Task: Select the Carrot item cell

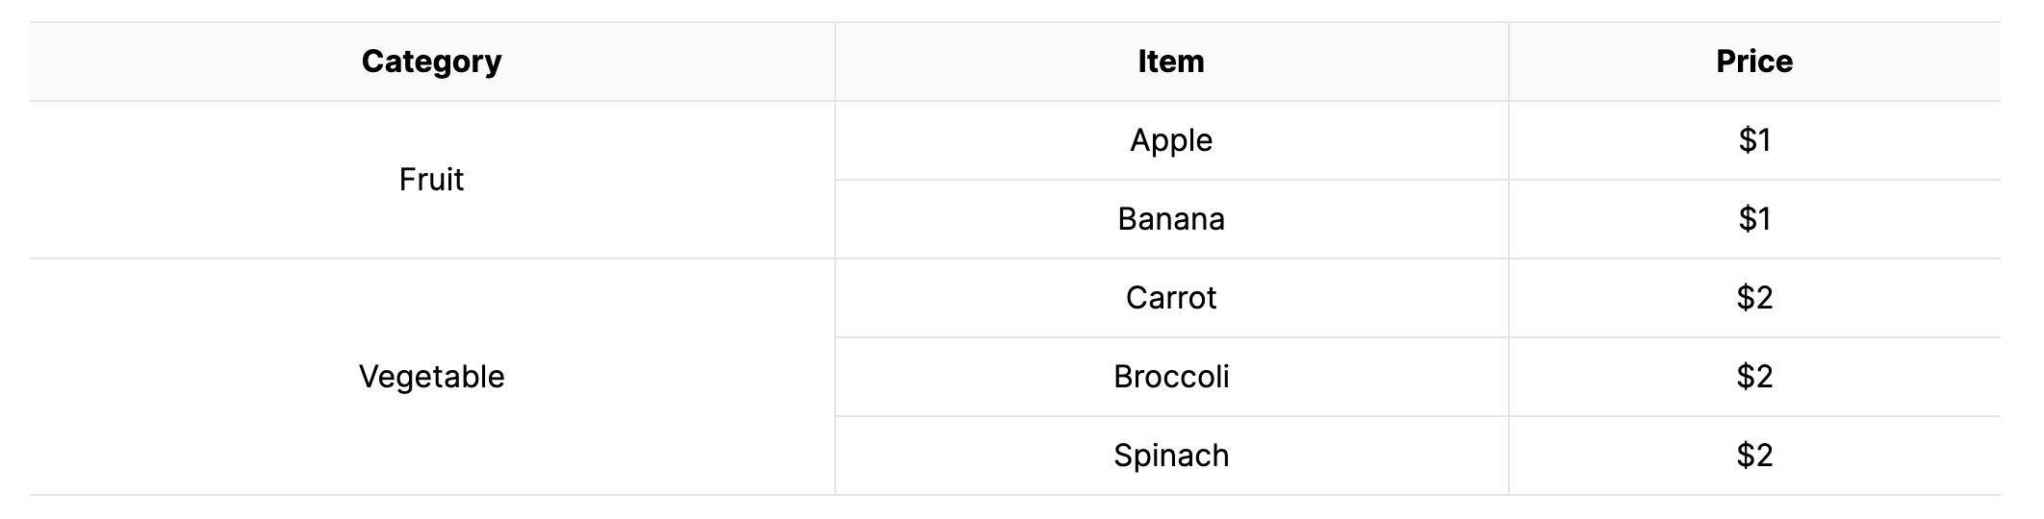Action: click(1171, 298)
